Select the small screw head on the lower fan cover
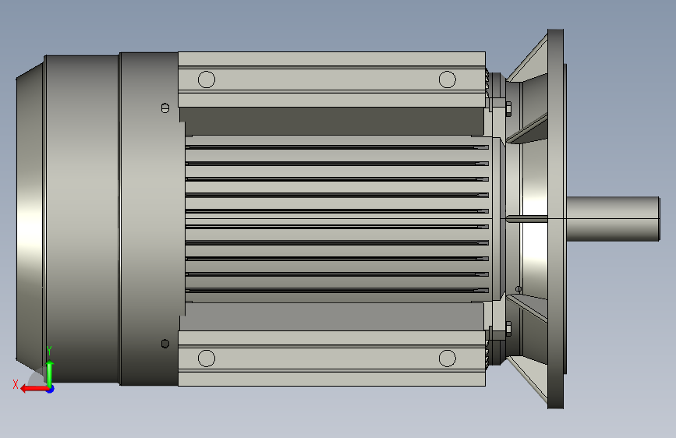The width and height of the screenshot is (676, 438). point(165,344)
